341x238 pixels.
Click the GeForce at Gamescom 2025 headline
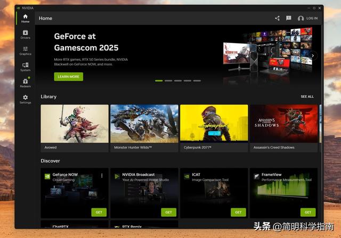pyautogui.click(x=86, y=42)
